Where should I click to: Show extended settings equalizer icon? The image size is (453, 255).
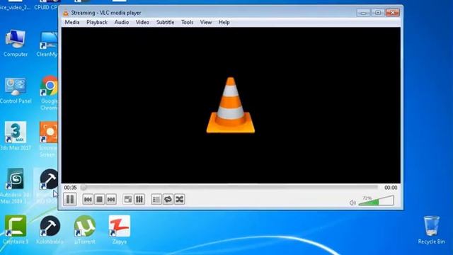[139, 199]
